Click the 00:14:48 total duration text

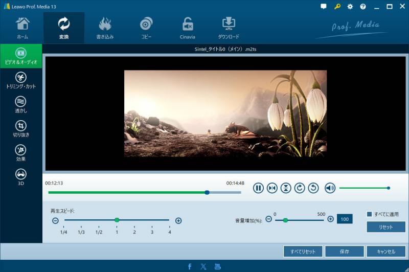click(235, 183)
